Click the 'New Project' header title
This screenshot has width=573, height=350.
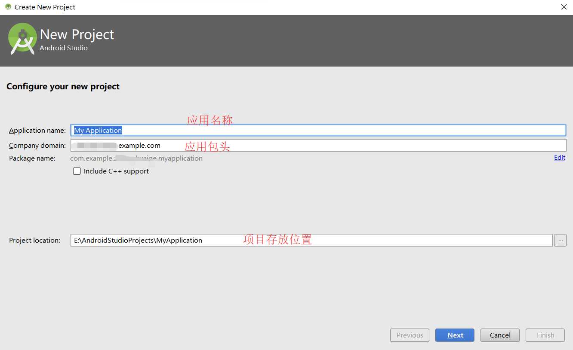(77, 34)
